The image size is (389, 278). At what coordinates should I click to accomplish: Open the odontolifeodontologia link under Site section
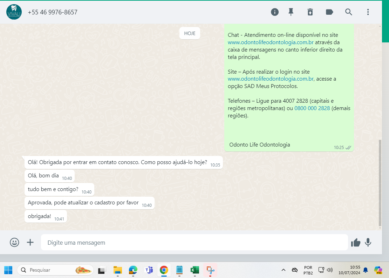tap(271, 79)
